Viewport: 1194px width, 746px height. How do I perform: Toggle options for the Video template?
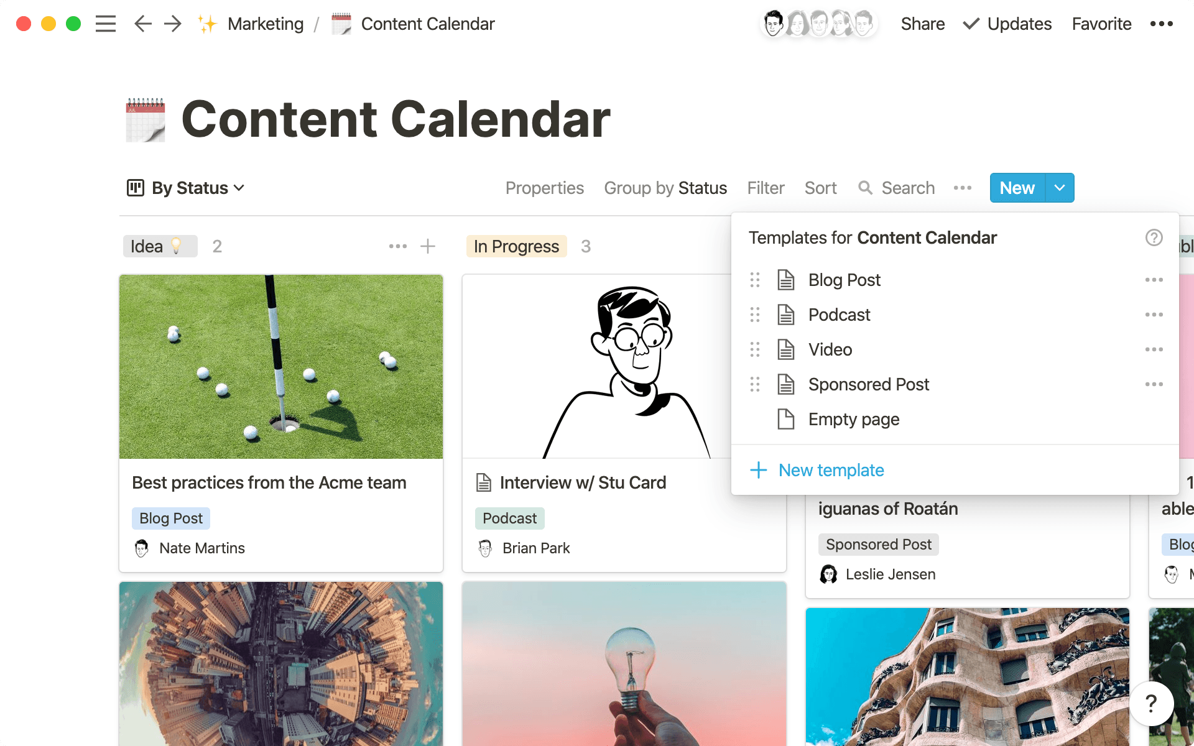coord(1154,349)
